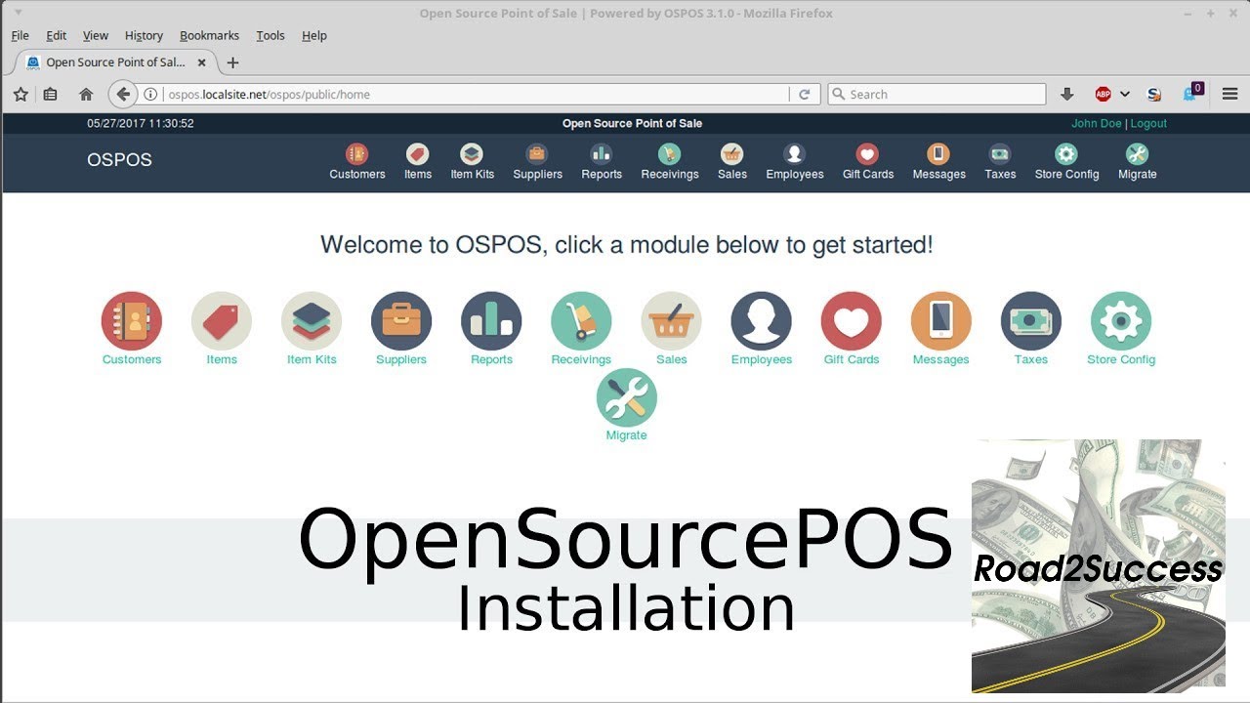Expand Adblock Plus dropdown arrow
The height and width of the screenshot is (703, 1250).
pyautogui.click(x=1125, y=94)
